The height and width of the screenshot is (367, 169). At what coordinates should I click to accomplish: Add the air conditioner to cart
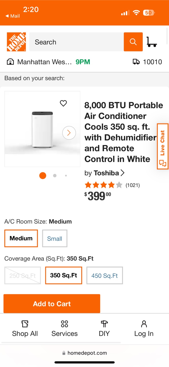[52, 304]
